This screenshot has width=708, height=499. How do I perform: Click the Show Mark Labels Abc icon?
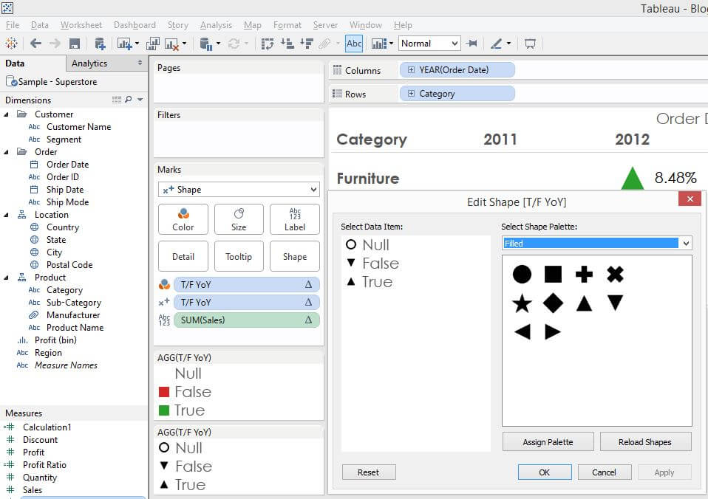(354, 44)
